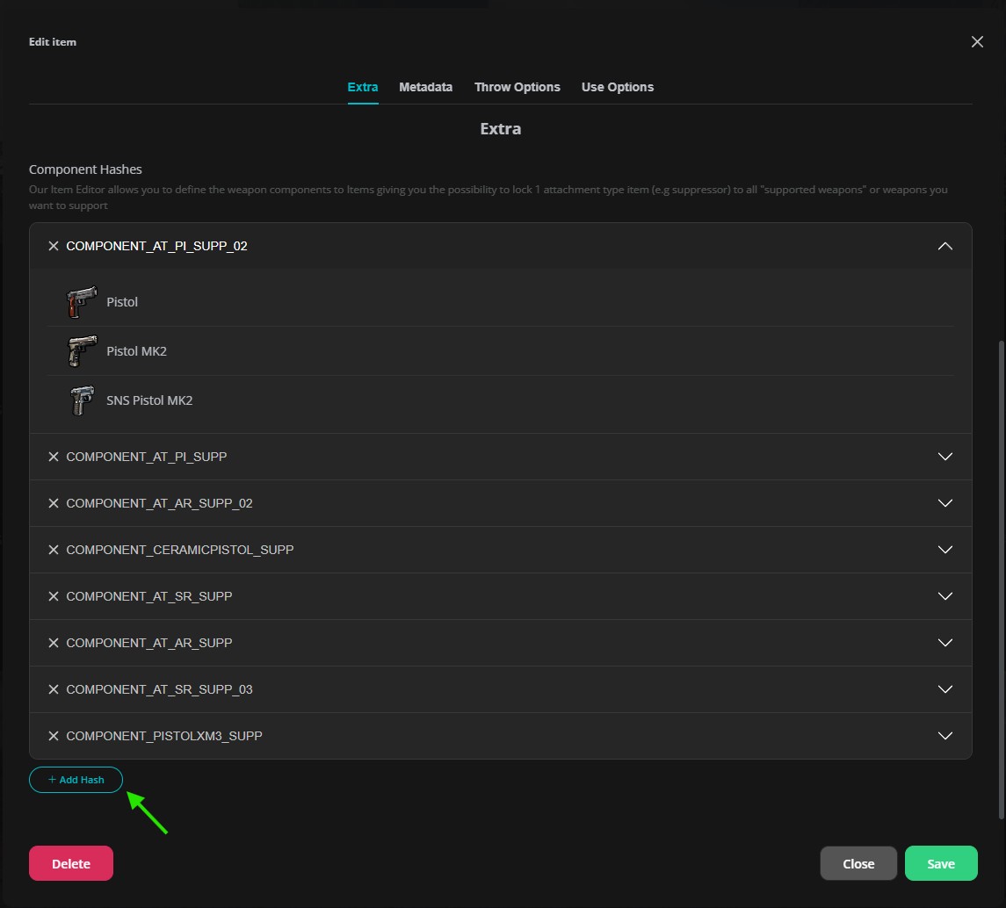
Task: Click the Pistol weapon icon
Action: point(80,301)
